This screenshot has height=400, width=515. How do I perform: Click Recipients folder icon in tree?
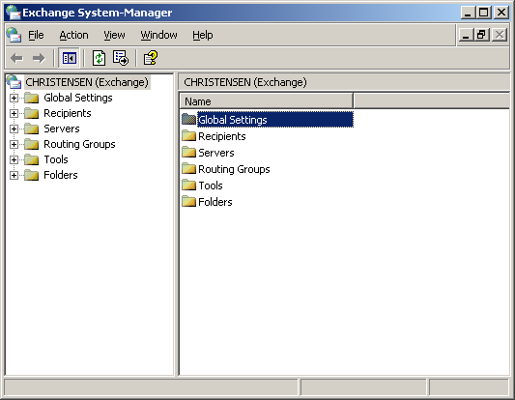32,113
